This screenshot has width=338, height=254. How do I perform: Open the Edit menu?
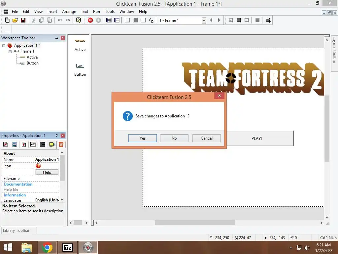(x=26, y=12)
